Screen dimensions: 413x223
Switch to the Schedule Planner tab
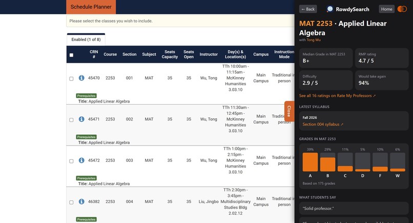pyautogui.click(x=91, y=7)
